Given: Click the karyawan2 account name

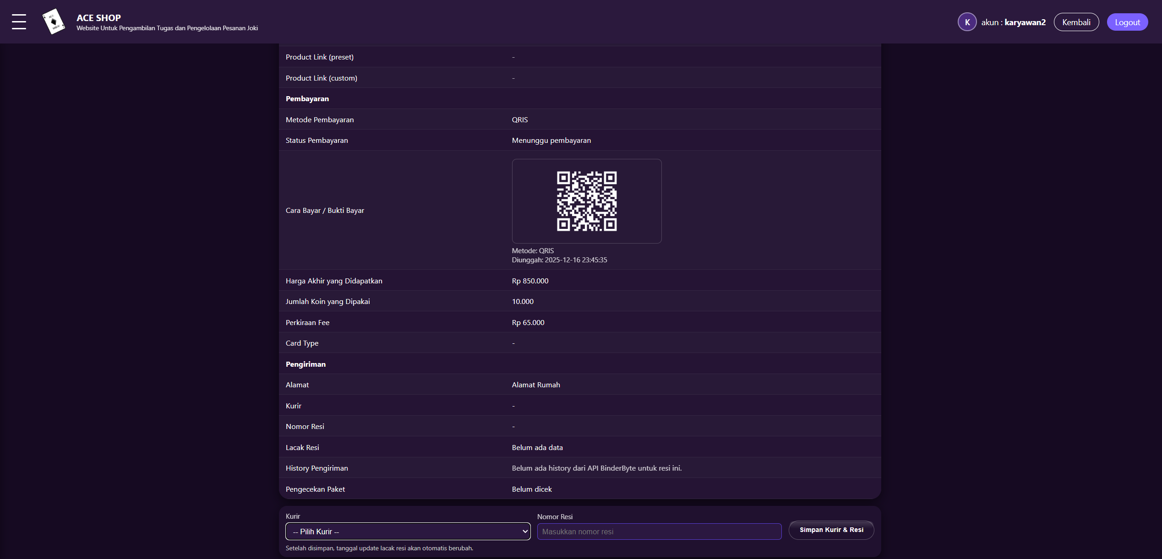Looking at the screenshot, I should click(x=1025, y=22).
